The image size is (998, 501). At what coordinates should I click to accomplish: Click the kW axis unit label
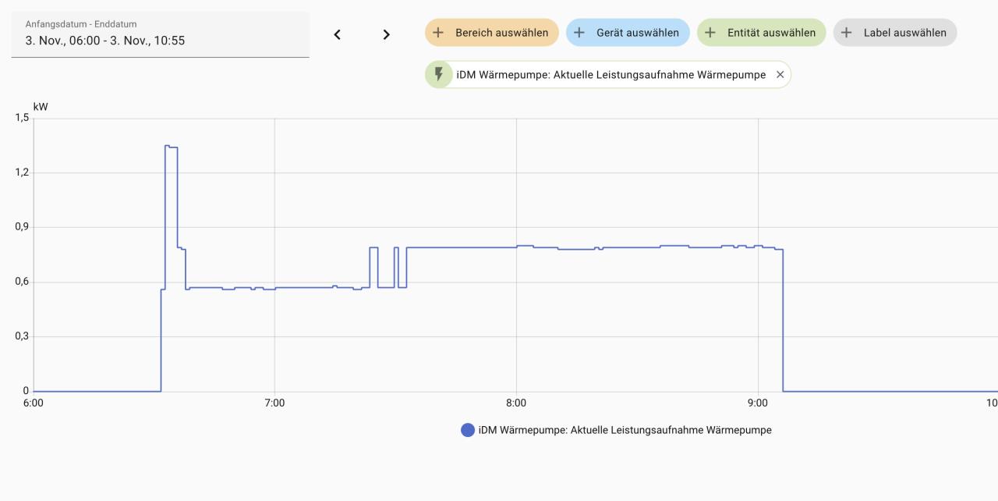[x=41, y=106]
